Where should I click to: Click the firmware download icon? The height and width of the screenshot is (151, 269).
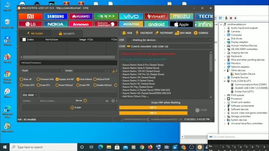pos(113,70)
